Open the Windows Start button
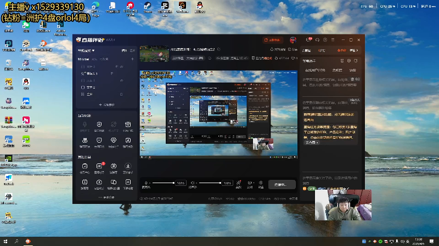Image resolution: width=439 pixels, height=246 pixels. click(5, 241)
